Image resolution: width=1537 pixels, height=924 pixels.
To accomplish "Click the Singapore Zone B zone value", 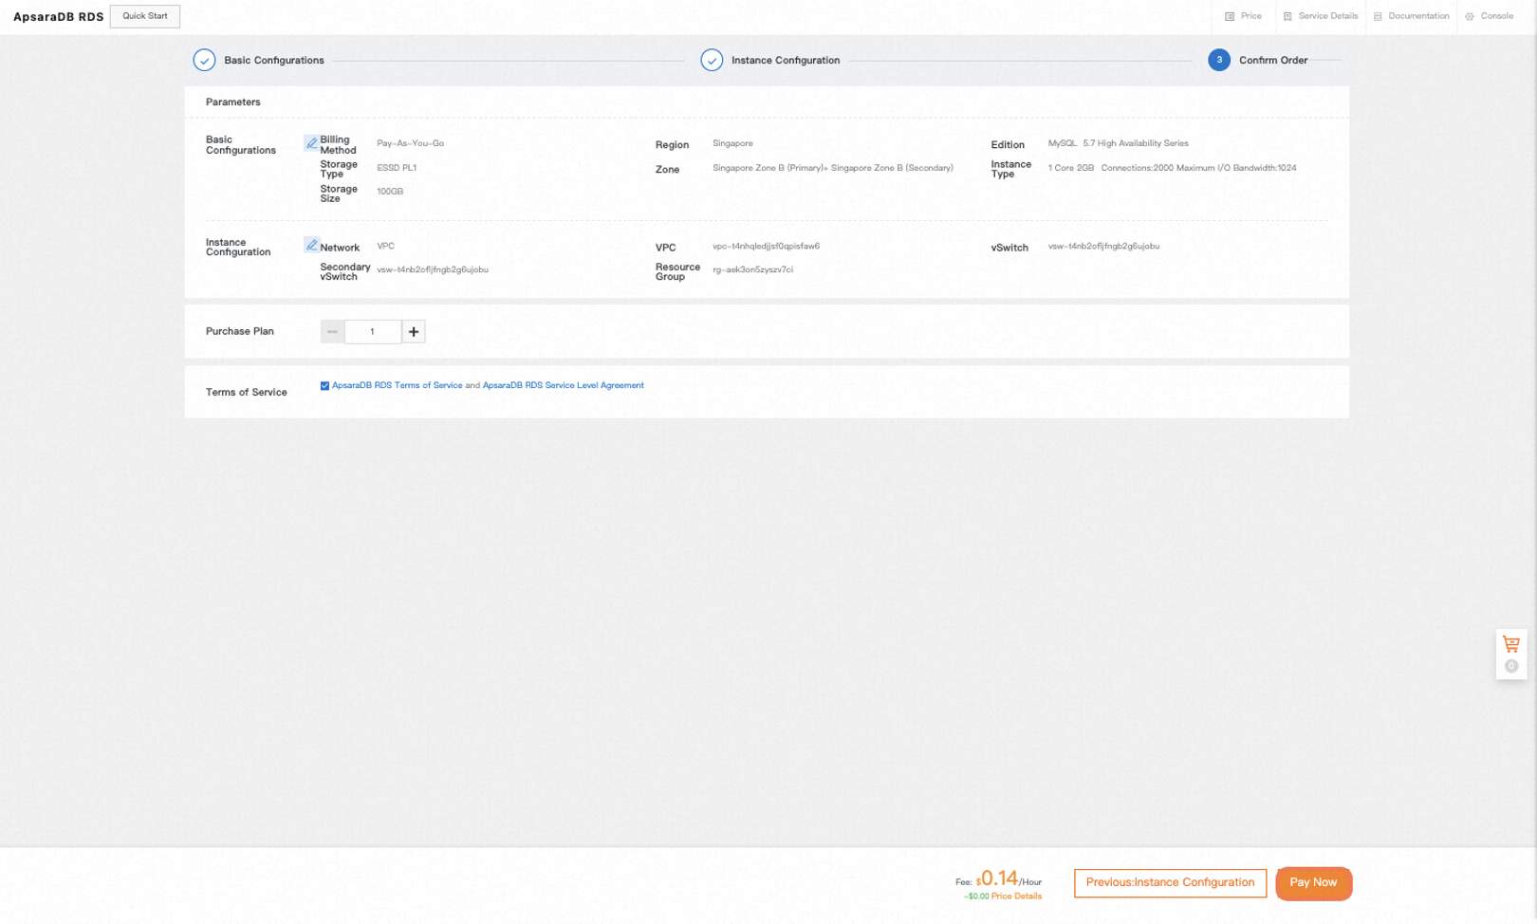I will pos(833,168).
